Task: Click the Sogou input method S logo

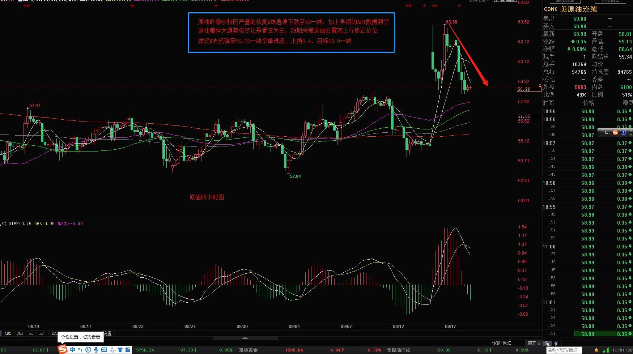Action: coord(63,350)
